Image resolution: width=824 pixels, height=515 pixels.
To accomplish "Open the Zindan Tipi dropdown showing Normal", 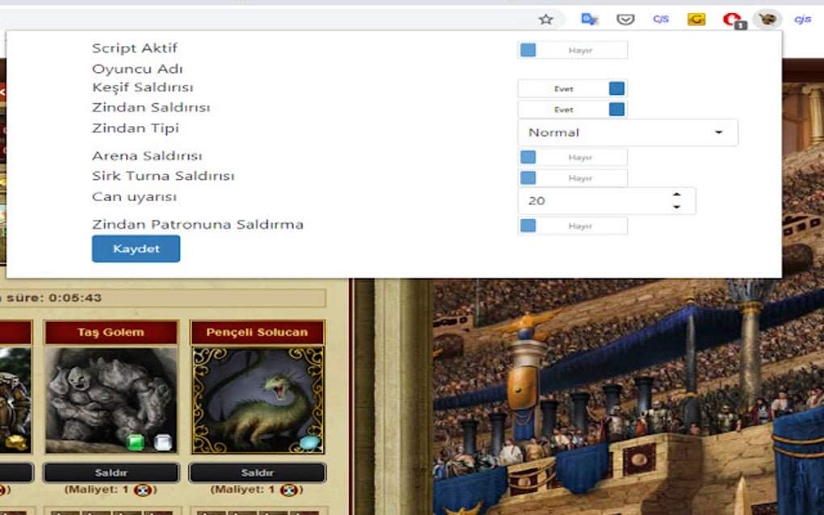I will (x=628, y=132).
